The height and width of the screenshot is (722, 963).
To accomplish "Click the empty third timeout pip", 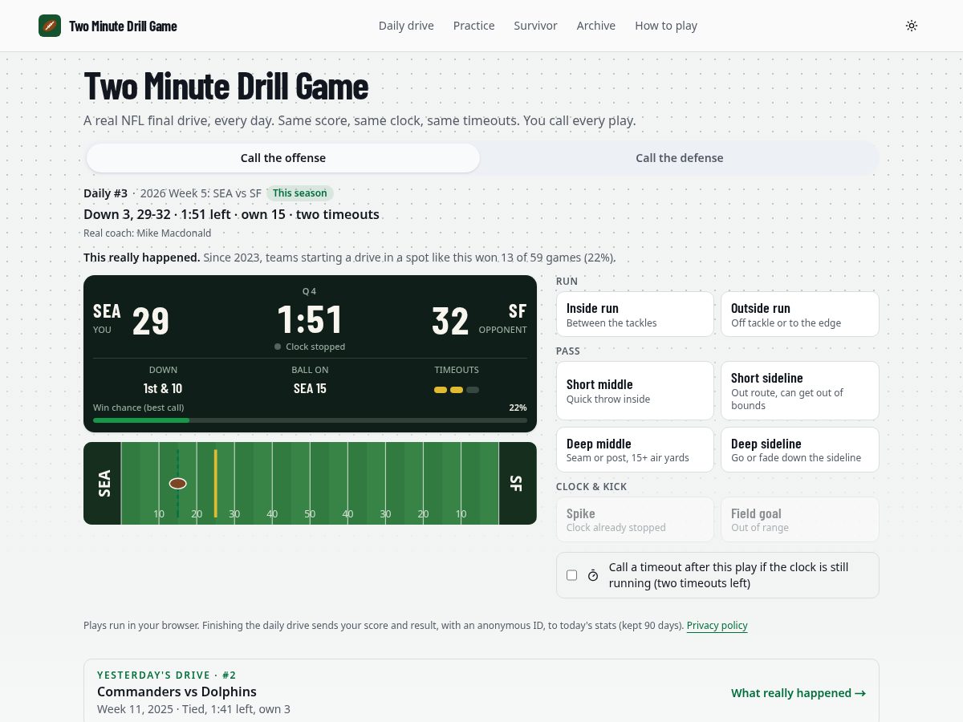I will pyautogui.click(x=473, y=390).
